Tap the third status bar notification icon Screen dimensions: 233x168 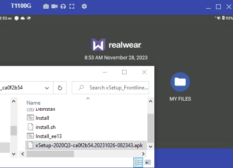pyautogui.click(x=29, y=18)
